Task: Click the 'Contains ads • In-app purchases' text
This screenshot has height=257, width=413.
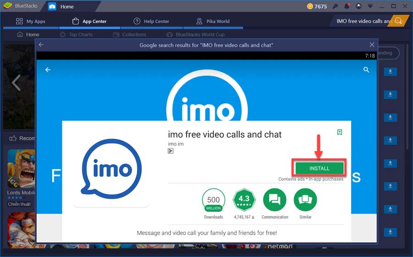Action: click(x=311, y=179)
